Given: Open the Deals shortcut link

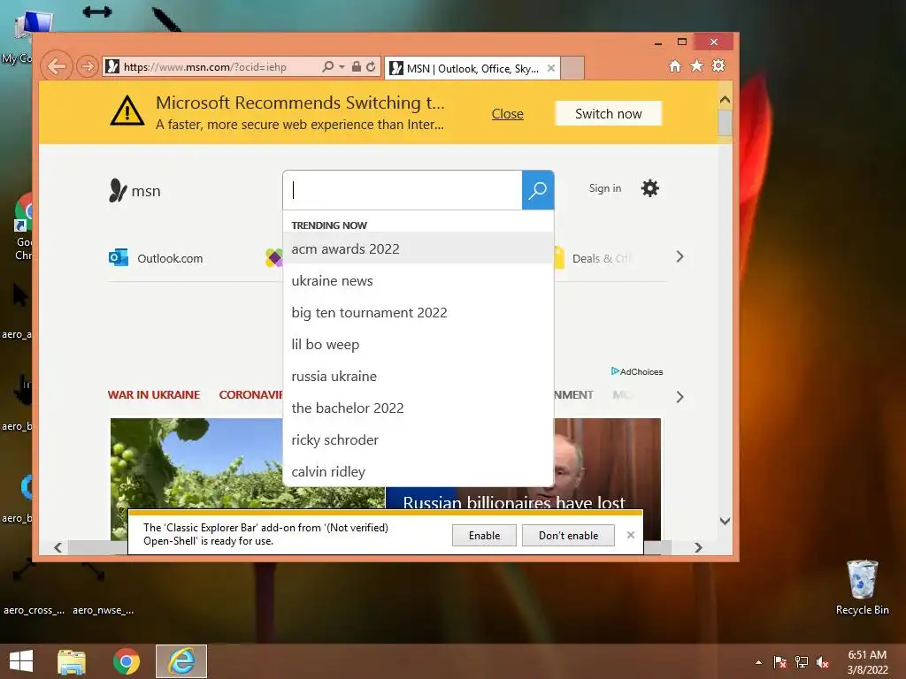Looking at the screenshot, I should (x=601, y=259).
